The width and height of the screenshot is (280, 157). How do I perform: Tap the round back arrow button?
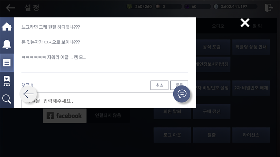pyautogui.click(x=28, y=94)
